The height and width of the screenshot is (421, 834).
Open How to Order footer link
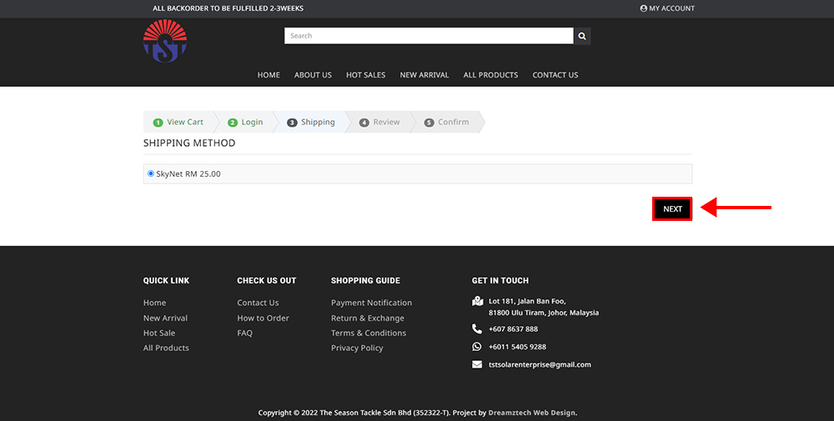264,318
